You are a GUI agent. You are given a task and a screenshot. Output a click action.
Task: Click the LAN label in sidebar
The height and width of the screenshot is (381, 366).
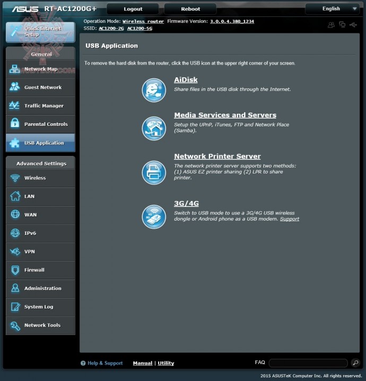(30, 196)
